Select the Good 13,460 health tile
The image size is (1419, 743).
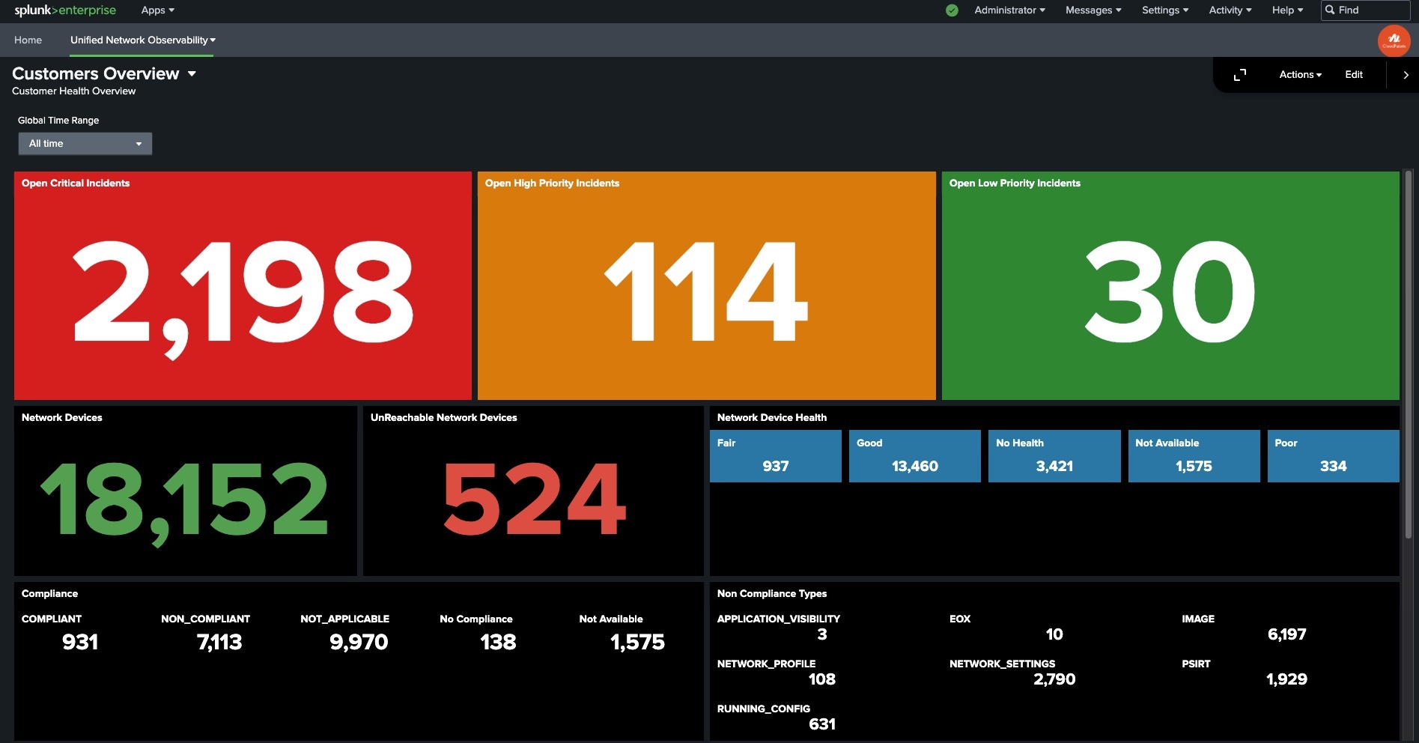pyautogui.click(x=914, y=456)
